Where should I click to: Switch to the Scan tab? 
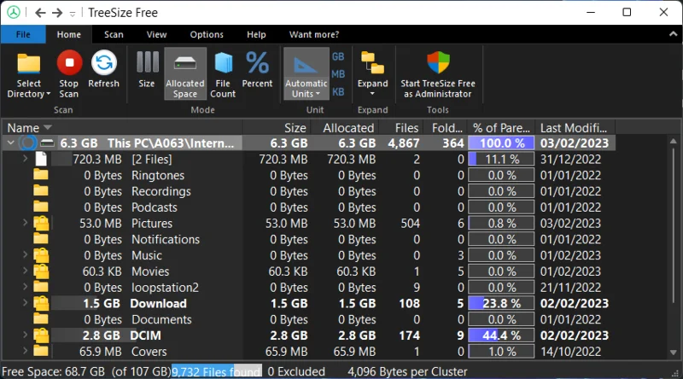[114, 34]
